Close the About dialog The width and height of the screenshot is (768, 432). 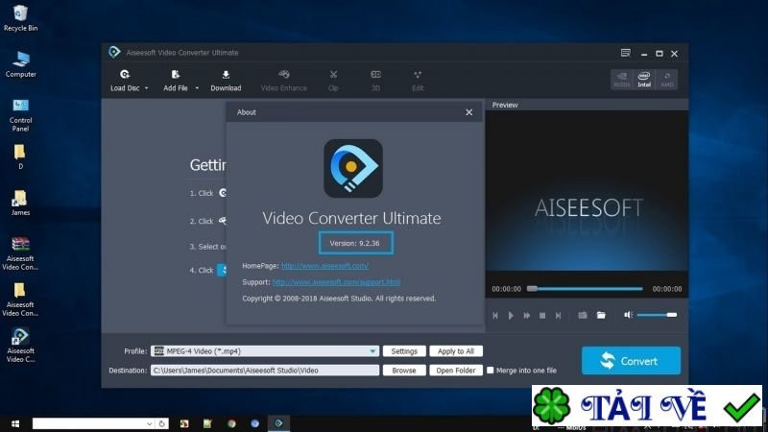(468, 112)
